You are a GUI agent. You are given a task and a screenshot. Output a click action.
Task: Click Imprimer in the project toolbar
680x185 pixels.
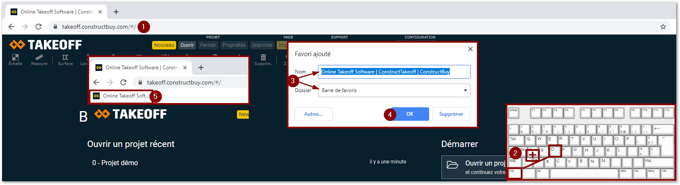tap(262, 45)
